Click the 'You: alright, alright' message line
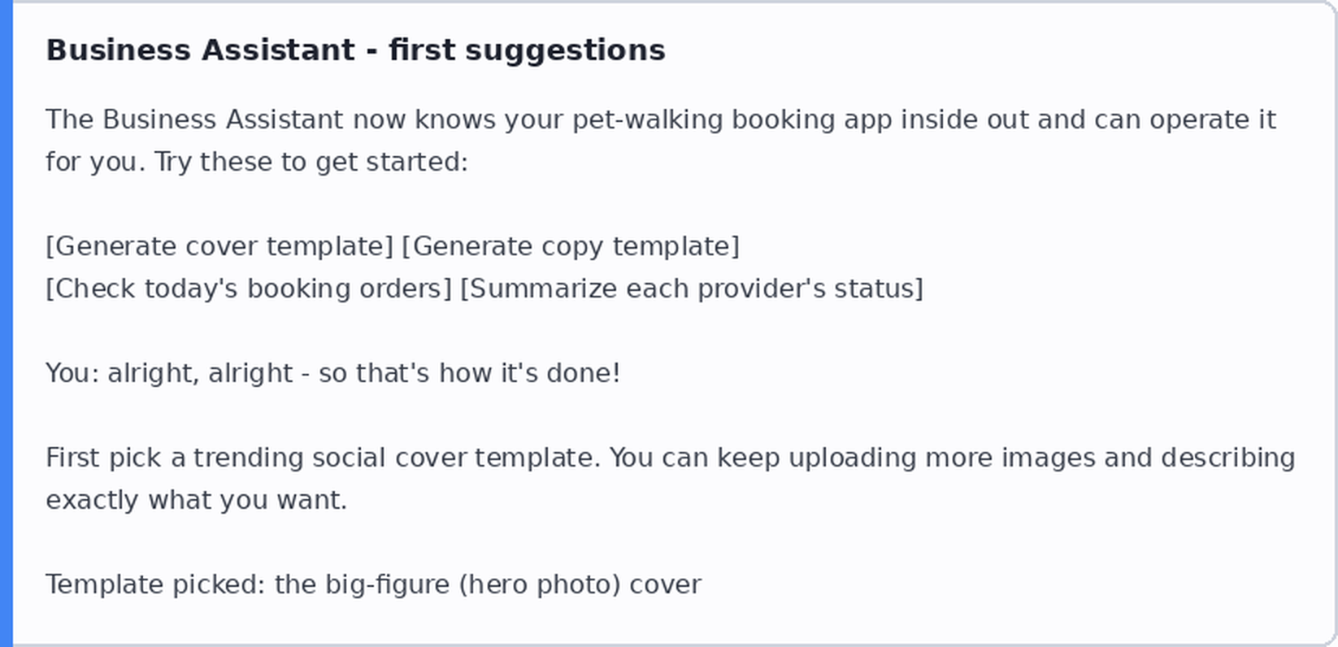Screen dimensions: 1338x647 (x=332, y=373)
